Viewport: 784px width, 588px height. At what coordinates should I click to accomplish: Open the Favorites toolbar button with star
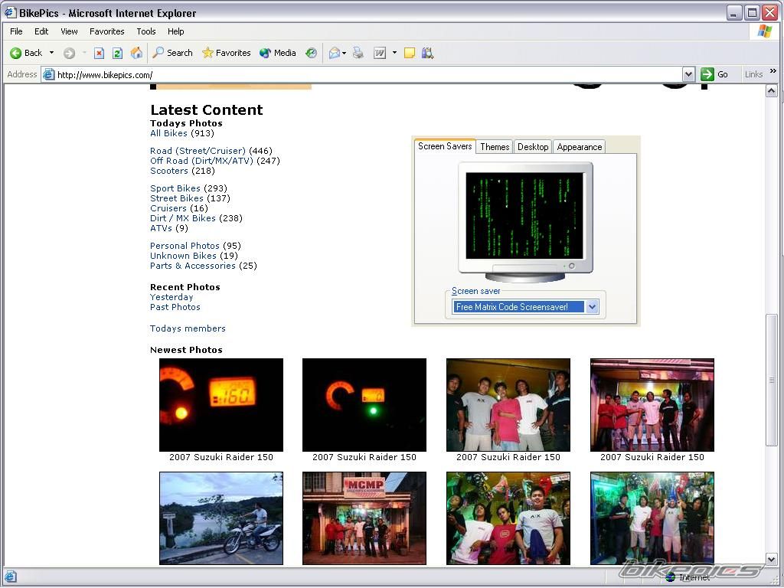226,53
